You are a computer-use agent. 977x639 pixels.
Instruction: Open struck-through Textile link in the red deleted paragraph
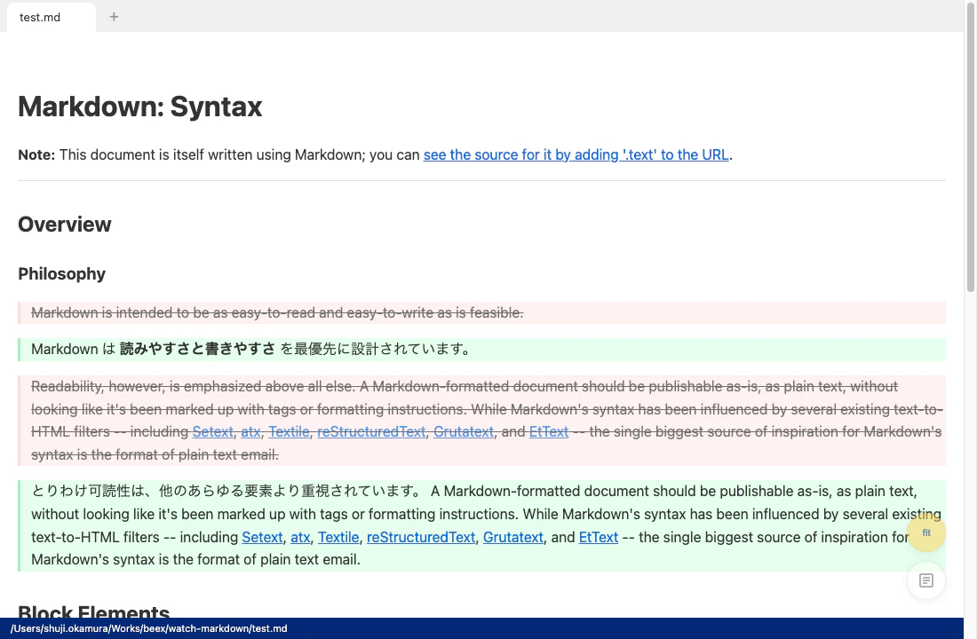(289, 431)
